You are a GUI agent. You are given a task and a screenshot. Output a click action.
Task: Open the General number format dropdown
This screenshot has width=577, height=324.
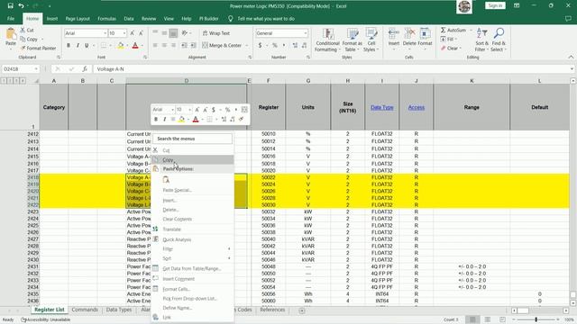point(306,33)
